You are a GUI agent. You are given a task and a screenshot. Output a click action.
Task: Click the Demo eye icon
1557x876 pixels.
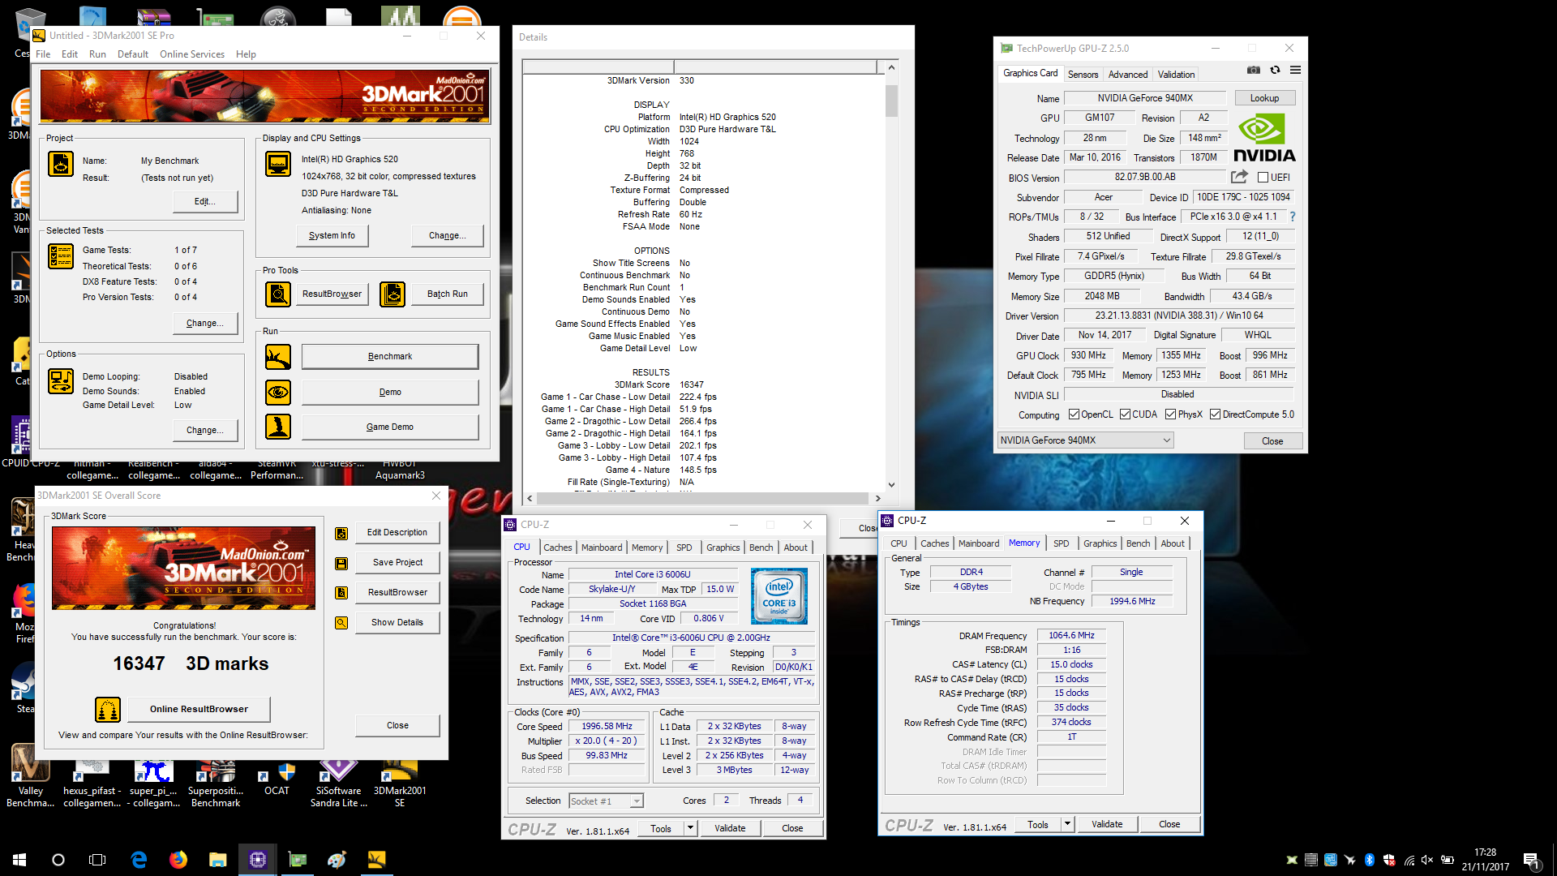pos(278,392)
